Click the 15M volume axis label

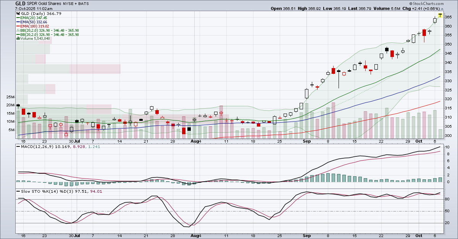point(10,114)
